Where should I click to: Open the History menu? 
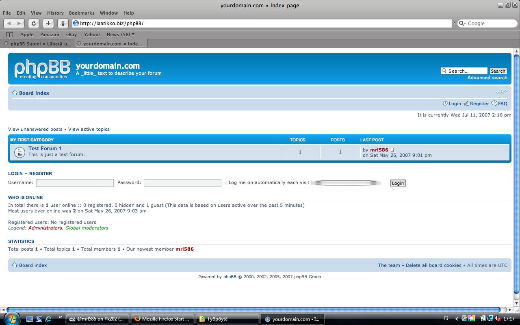click(55, 13)
